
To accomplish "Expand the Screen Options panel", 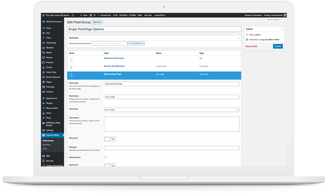I will tap(274, 20).
